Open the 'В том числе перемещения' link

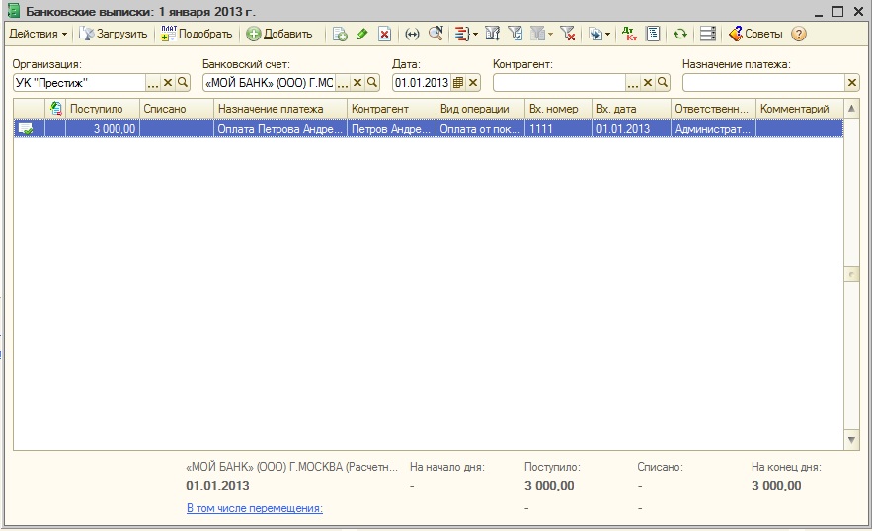tap(254, 508)
